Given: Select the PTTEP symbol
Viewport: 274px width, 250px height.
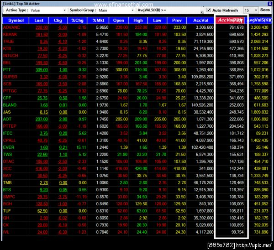Looking at the screenshot, I should point(10,126).
